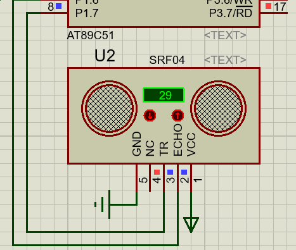Select the VCC pin label on SRF04
This screenshot has height=250, width=296.
[191, 145]
